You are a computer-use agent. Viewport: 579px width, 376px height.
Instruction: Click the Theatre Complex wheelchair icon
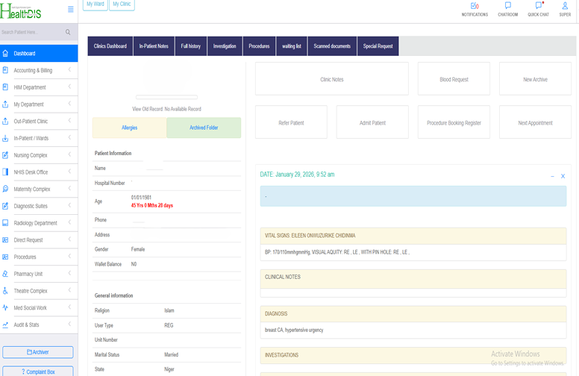6,291
